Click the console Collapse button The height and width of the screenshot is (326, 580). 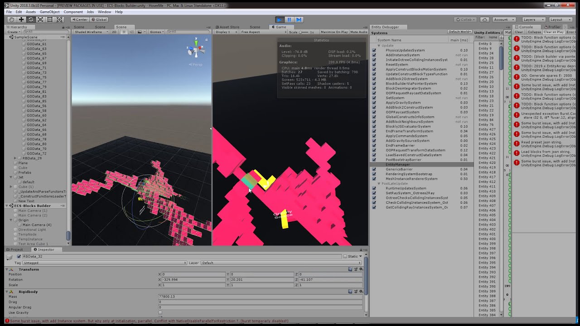[x=534, y=32]
